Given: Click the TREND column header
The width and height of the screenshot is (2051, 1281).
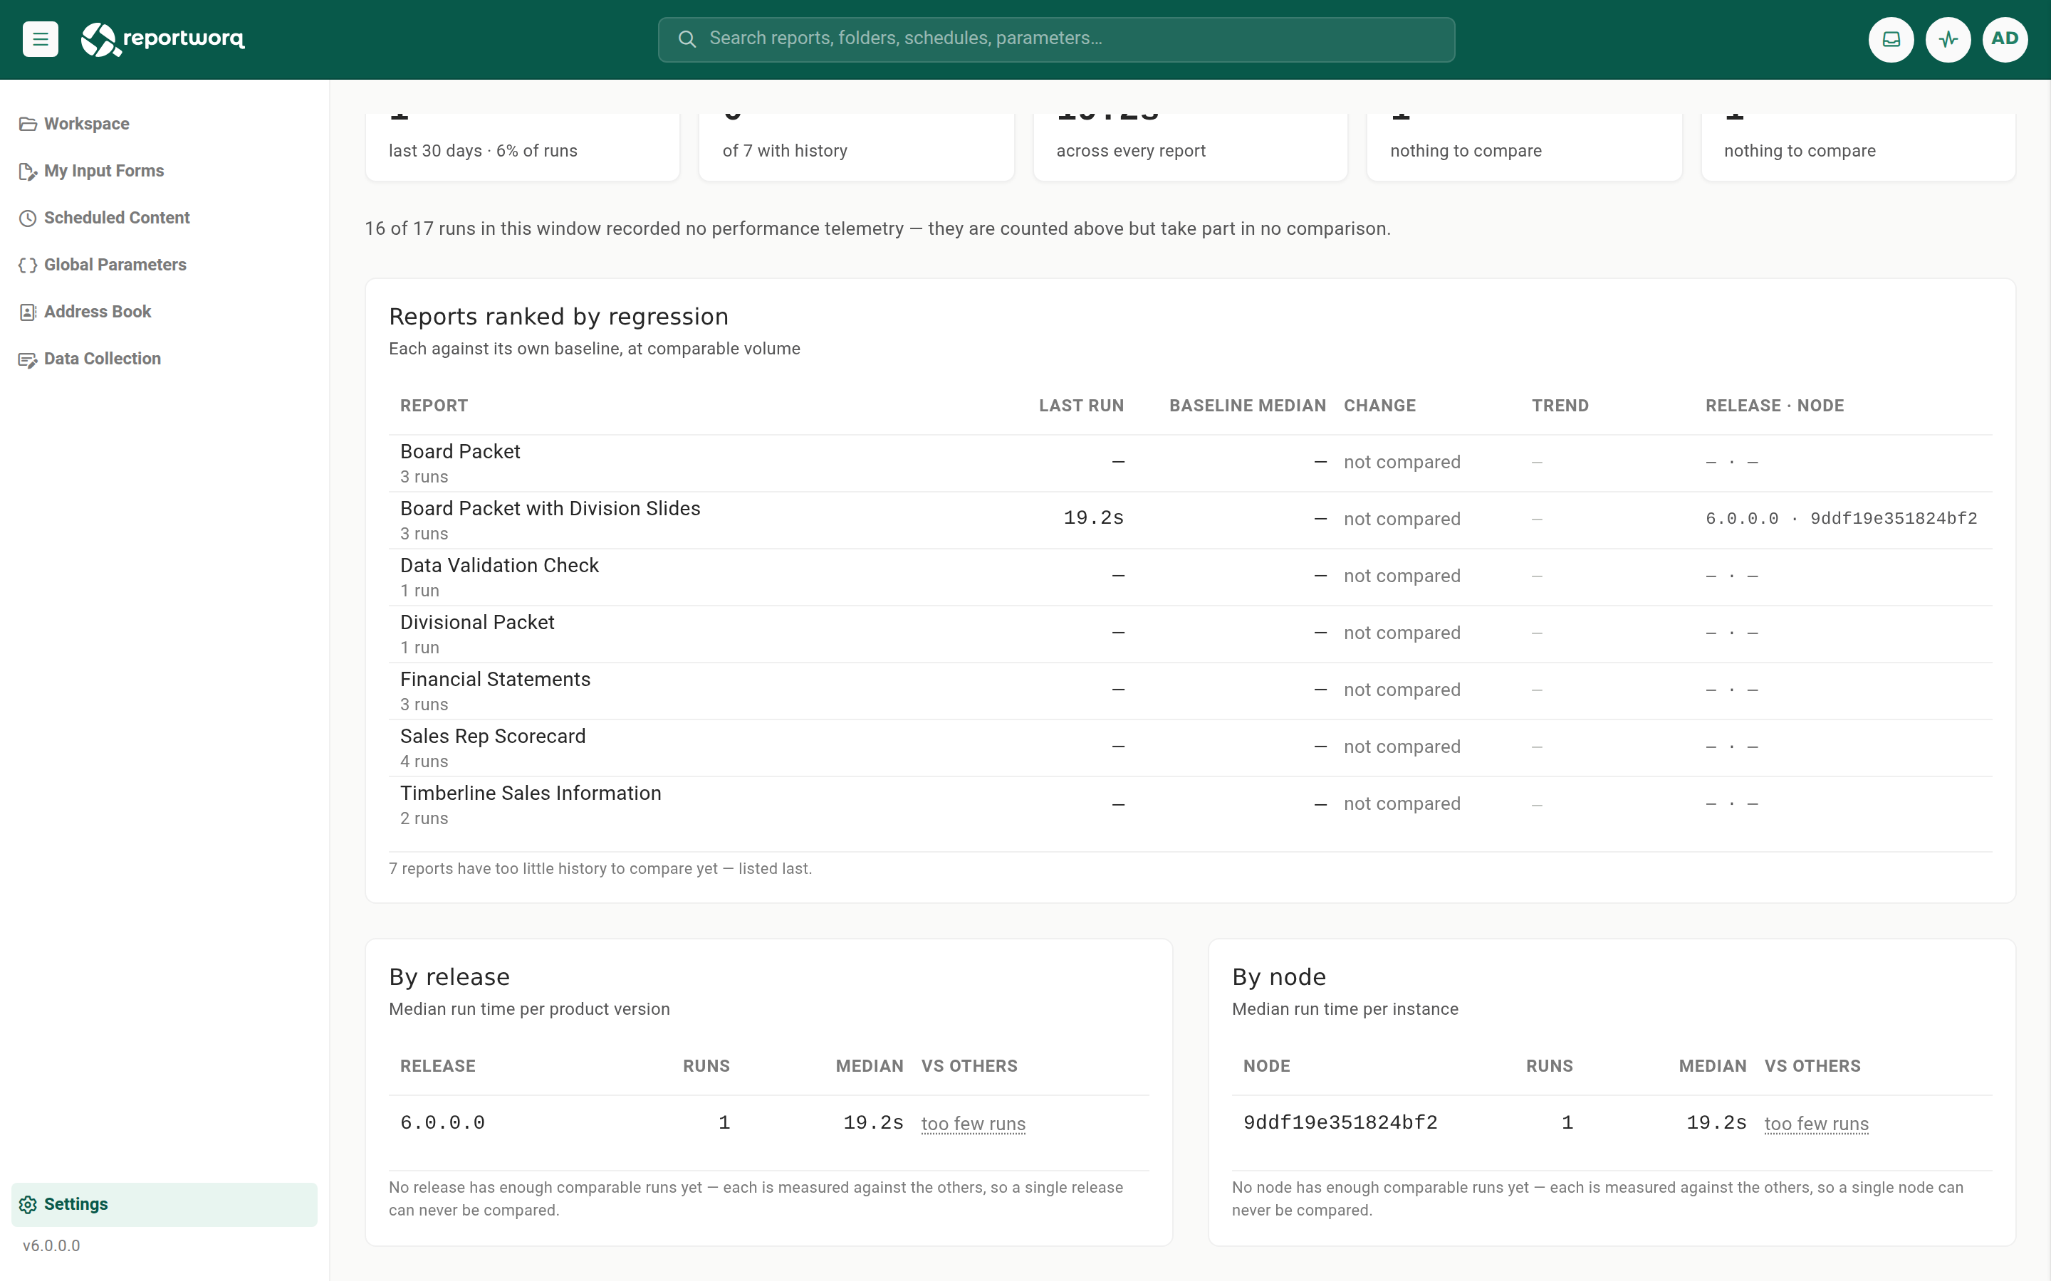Looking at the screenshot, I should (x=1560, y=406).
